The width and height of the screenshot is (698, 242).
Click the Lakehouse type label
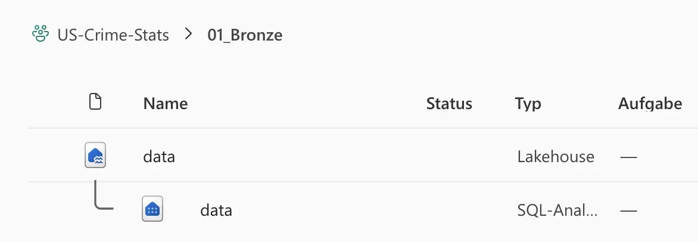click(556, 157)
